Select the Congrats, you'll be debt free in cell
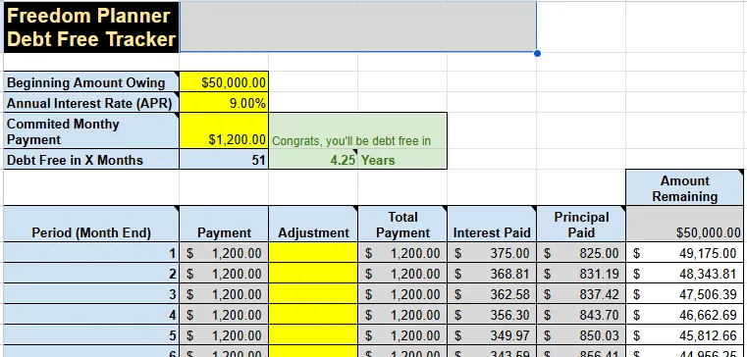Image resolution: width=747 pixels, height=357 pixels. pos(357,130)
